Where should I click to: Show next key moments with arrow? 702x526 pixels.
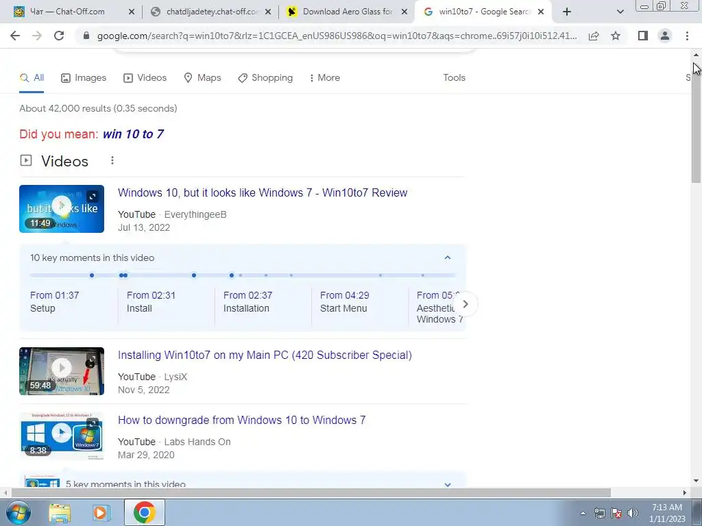pyautogui.click(x=465, y=304)
